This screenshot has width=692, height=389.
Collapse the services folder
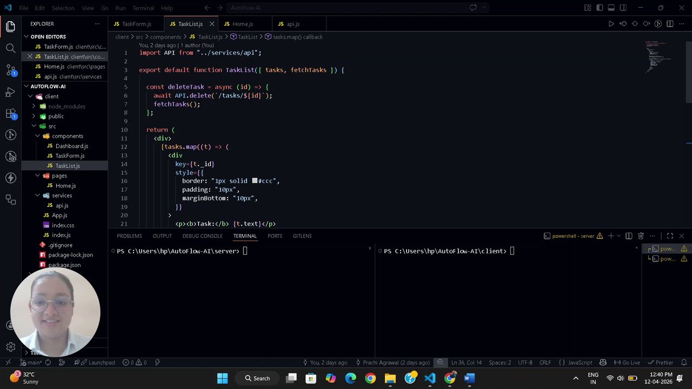click(x=37, y=196)
